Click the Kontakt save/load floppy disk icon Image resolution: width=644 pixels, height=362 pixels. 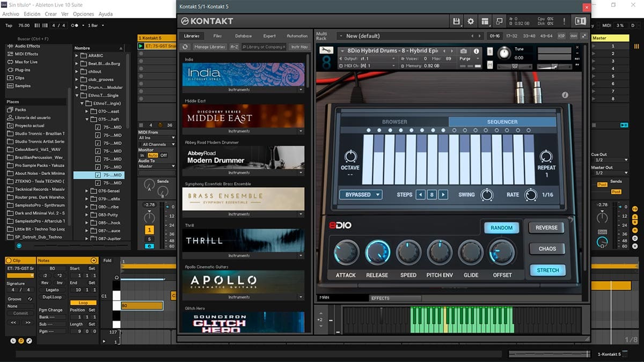457,21
